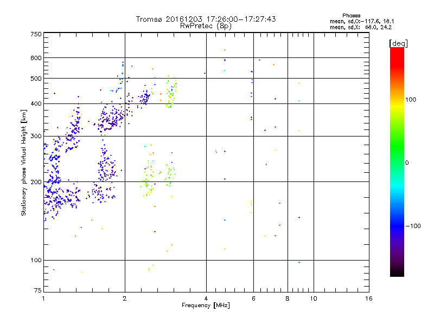434x325 pixels.
Task: Click the "mean, sd,O:-117.6, 18.1" text
Action: coord(362,21)
